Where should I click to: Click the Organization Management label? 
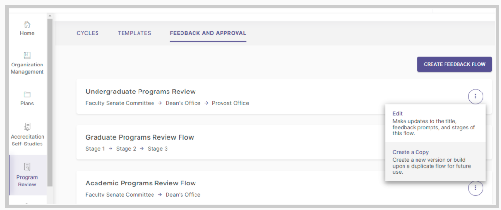(27, 68)
